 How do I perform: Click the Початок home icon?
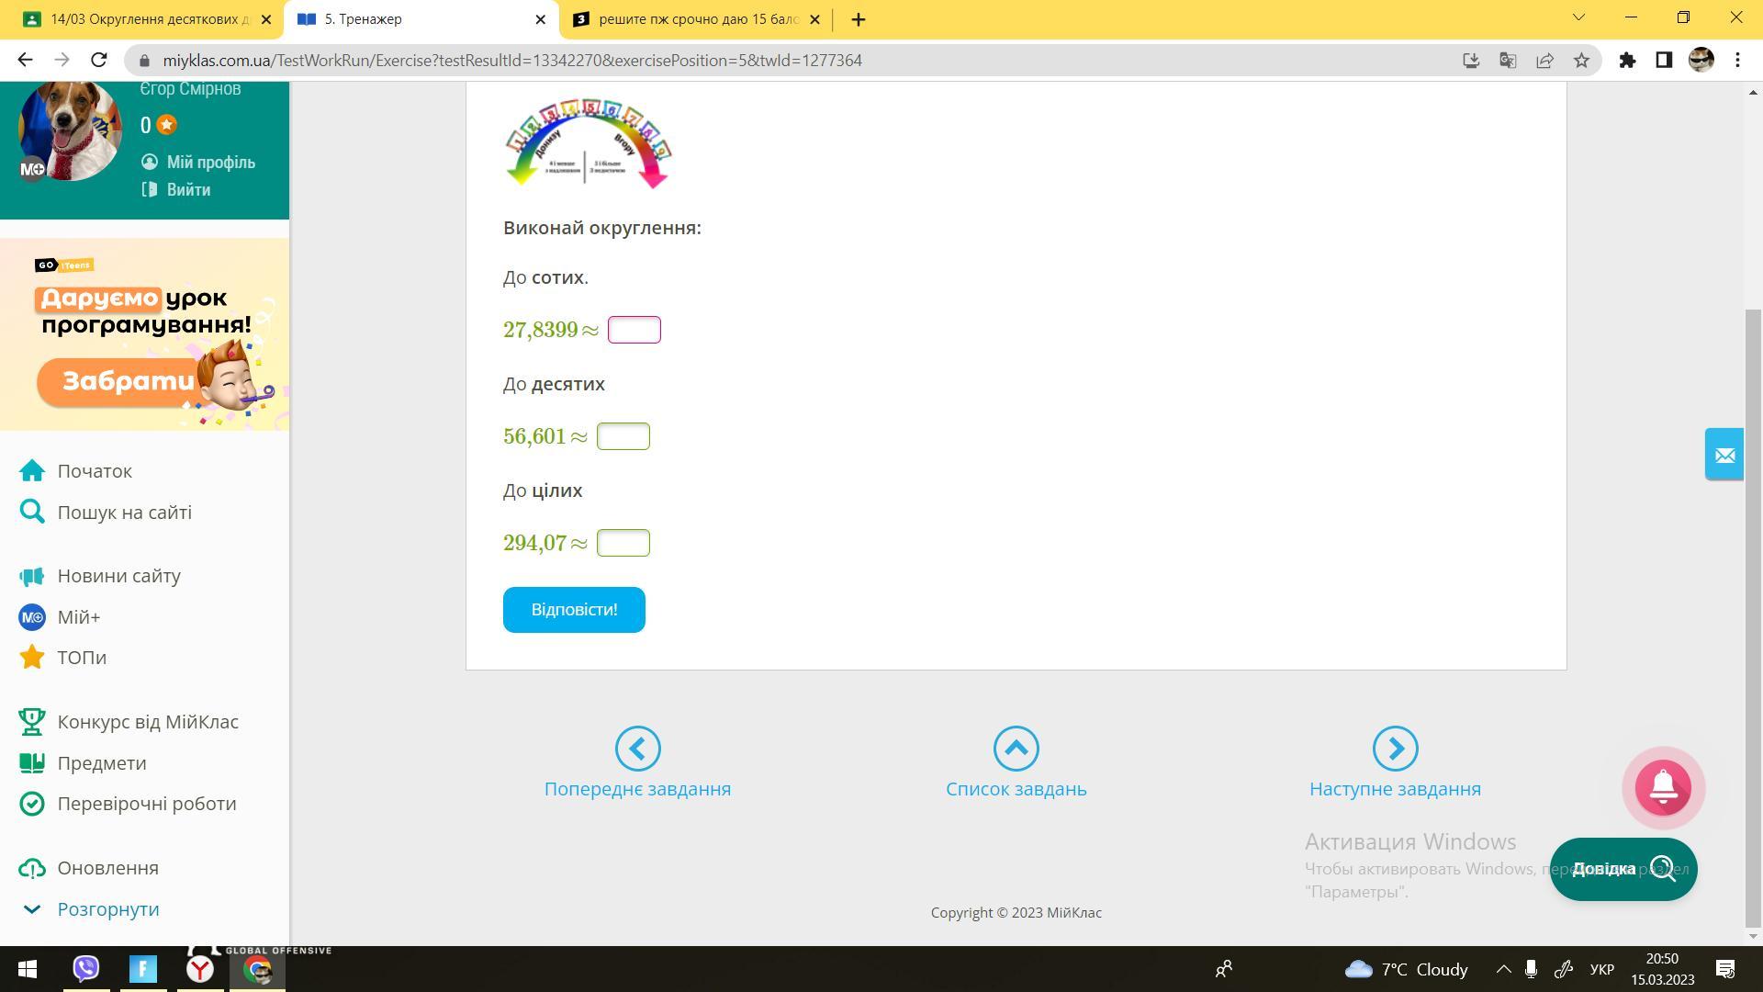32,471
